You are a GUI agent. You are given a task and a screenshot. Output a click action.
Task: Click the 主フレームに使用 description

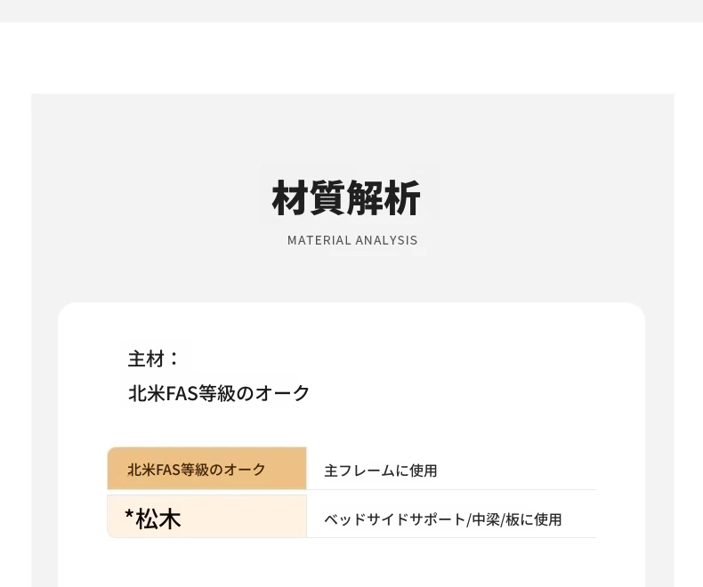381,471
